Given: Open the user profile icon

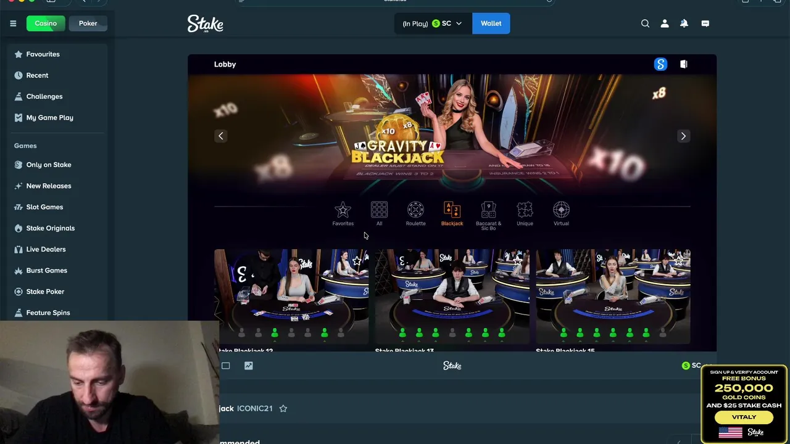Looking at the screenshot, I should [665, 23].
